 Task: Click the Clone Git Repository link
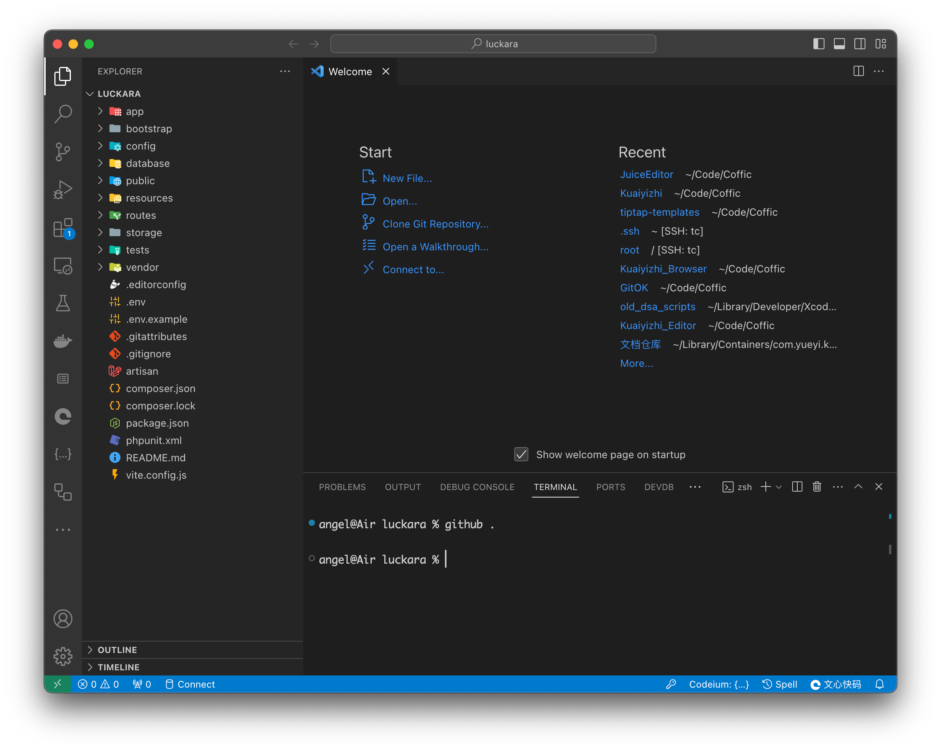435,224
